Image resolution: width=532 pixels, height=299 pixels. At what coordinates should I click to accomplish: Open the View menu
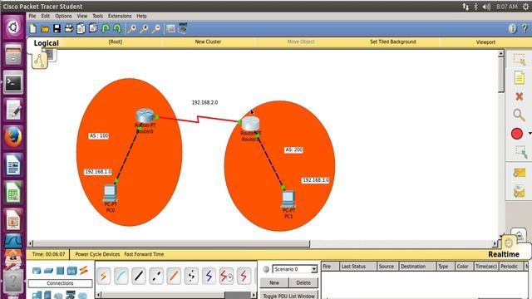point(81,16)
